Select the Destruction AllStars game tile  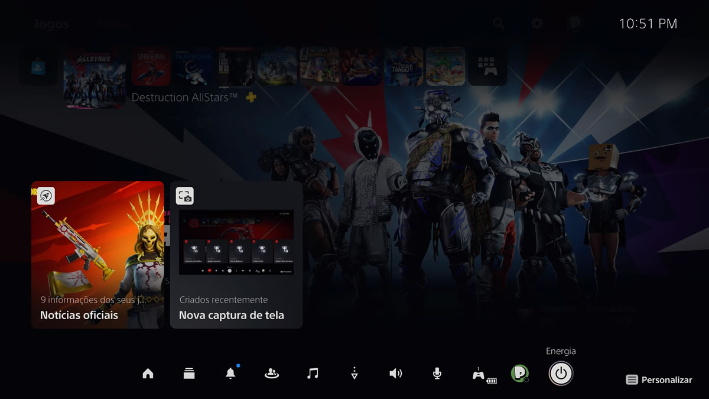click(x=95, y=78)
